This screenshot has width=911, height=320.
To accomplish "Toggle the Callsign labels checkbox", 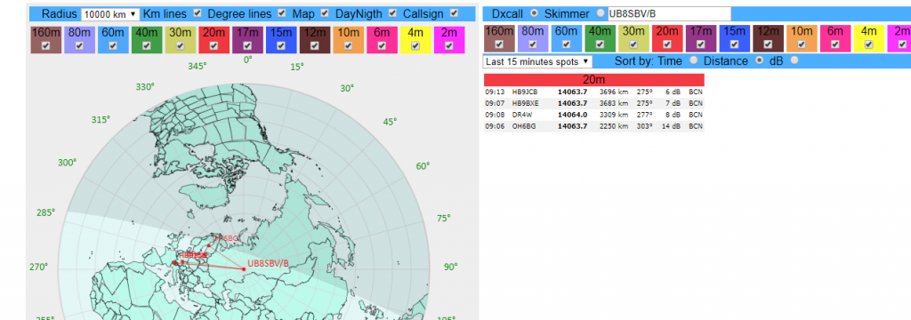I will [x=454, y=12].
